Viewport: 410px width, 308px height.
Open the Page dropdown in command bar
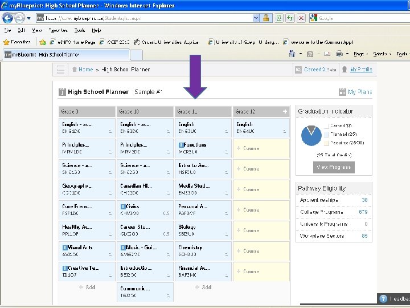click(360, 54)
